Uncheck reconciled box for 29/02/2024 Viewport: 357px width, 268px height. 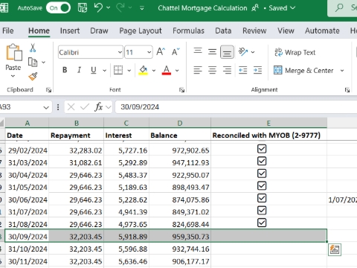click(262, 149)
